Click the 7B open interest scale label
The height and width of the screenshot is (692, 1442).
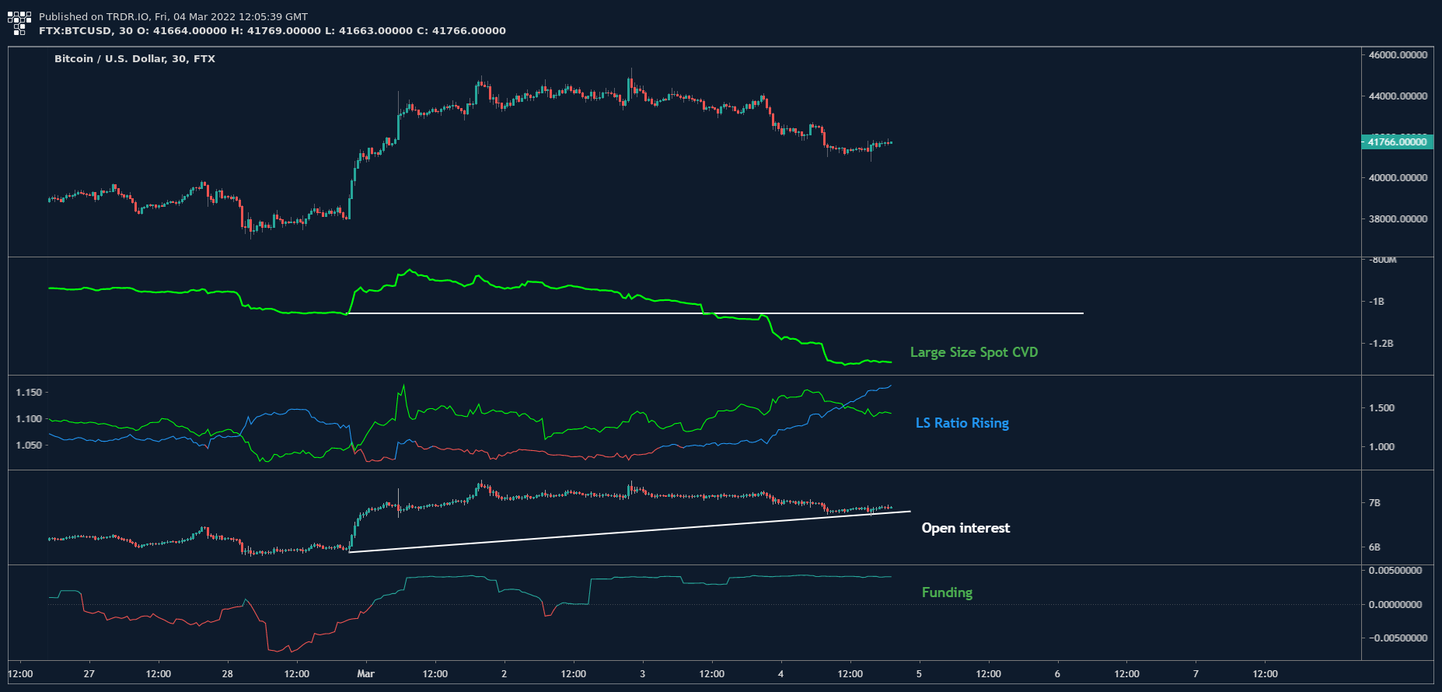(1374, 503)
